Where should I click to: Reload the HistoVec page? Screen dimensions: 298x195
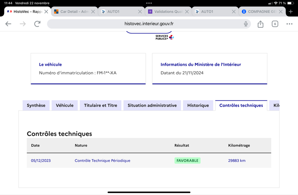tap(37, 24)
